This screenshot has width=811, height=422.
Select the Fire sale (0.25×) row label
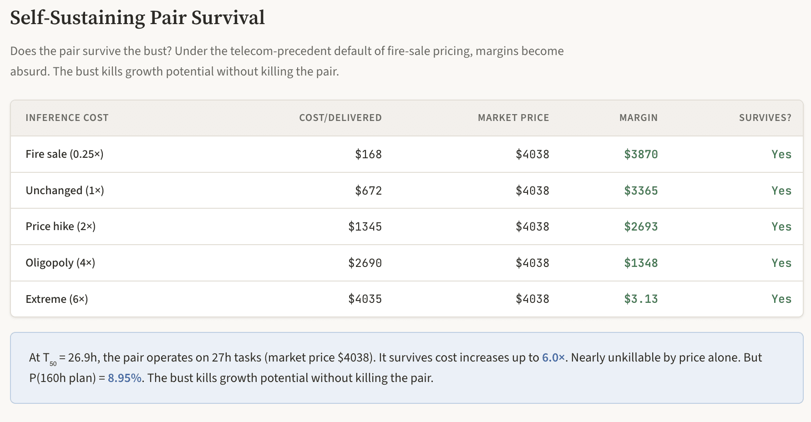[x=65, y=154]
